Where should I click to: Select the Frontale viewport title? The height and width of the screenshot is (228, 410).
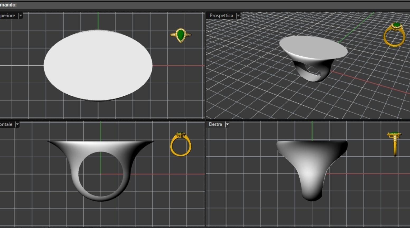(6, 124)
